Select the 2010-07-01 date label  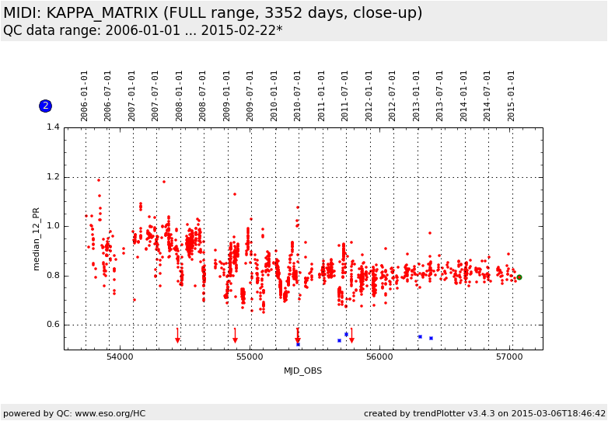tap(298, 96)
